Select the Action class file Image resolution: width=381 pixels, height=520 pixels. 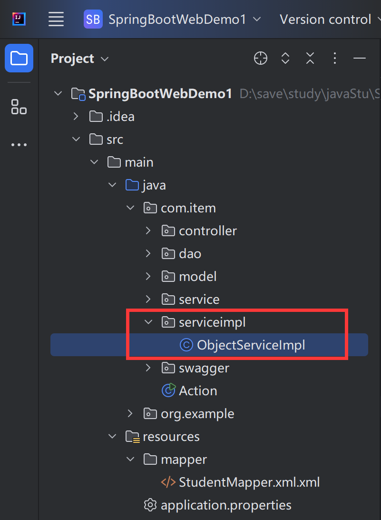click(x=197, y=391)
